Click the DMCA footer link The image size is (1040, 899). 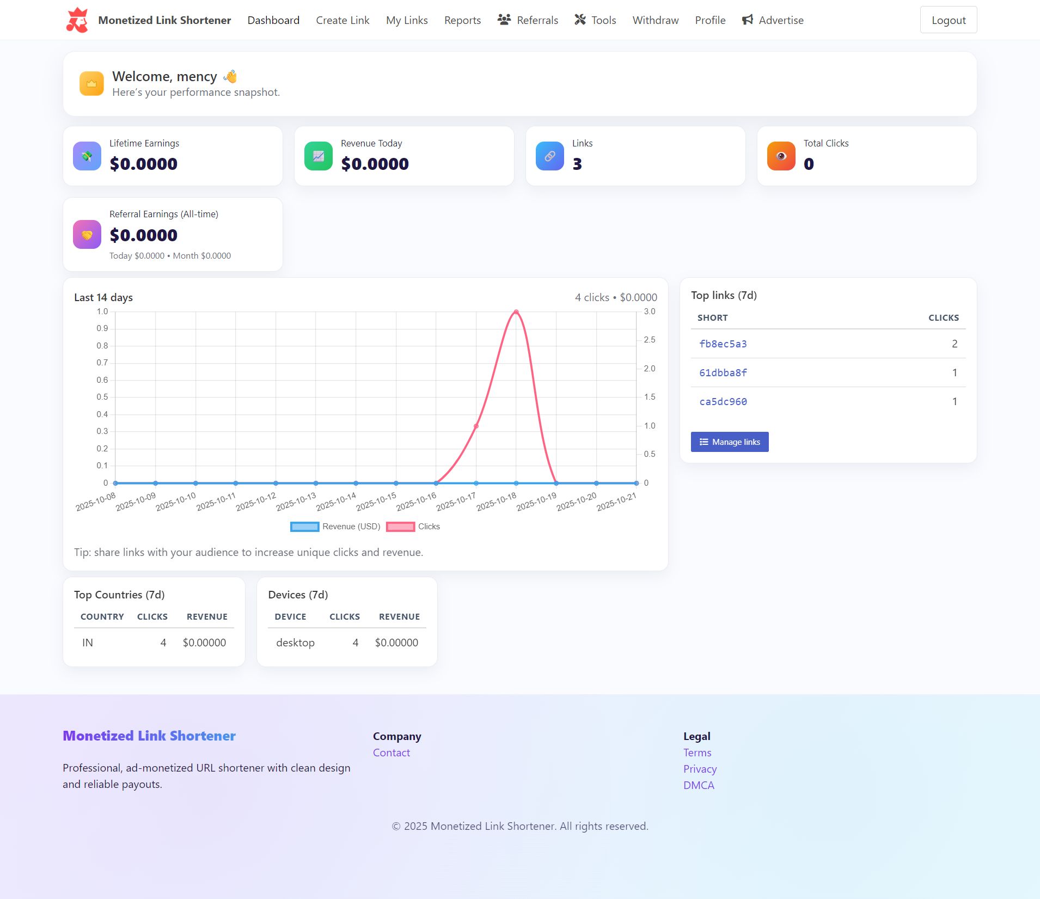pos(699,785)
